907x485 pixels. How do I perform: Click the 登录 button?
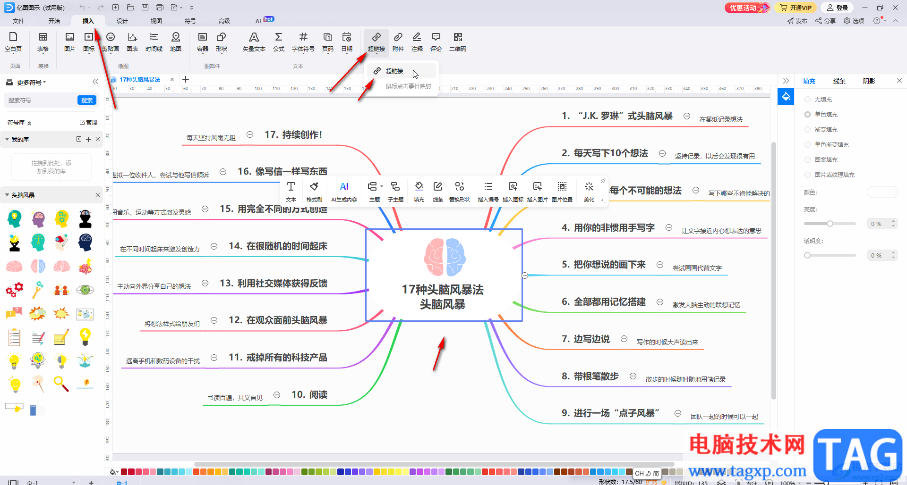[x=838, y=8]
